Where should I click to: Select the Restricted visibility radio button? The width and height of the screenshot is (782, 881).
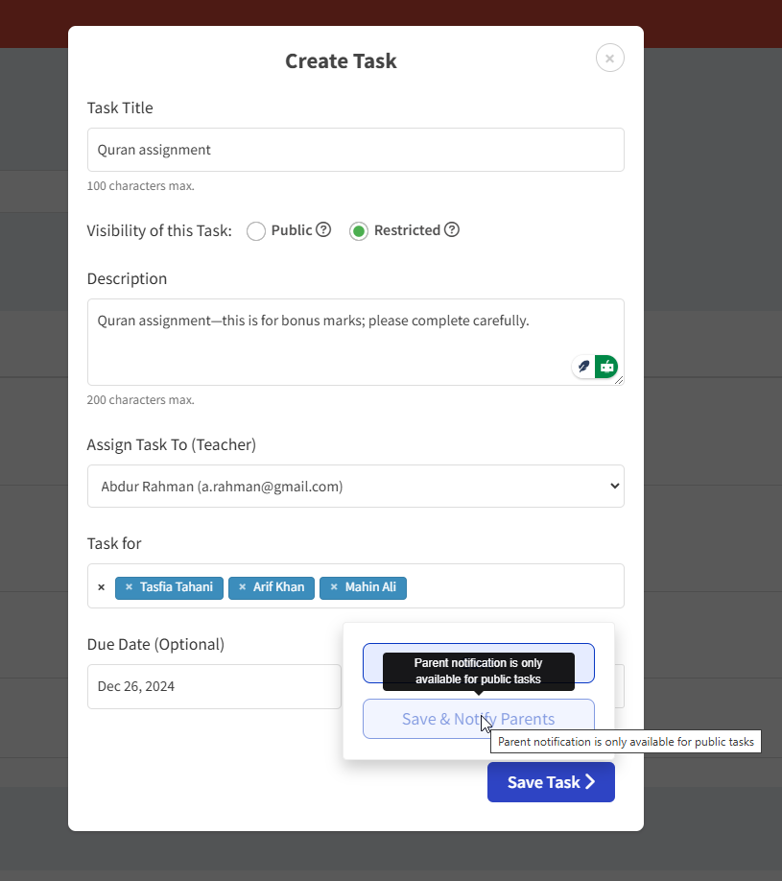(x=359, y=231)
